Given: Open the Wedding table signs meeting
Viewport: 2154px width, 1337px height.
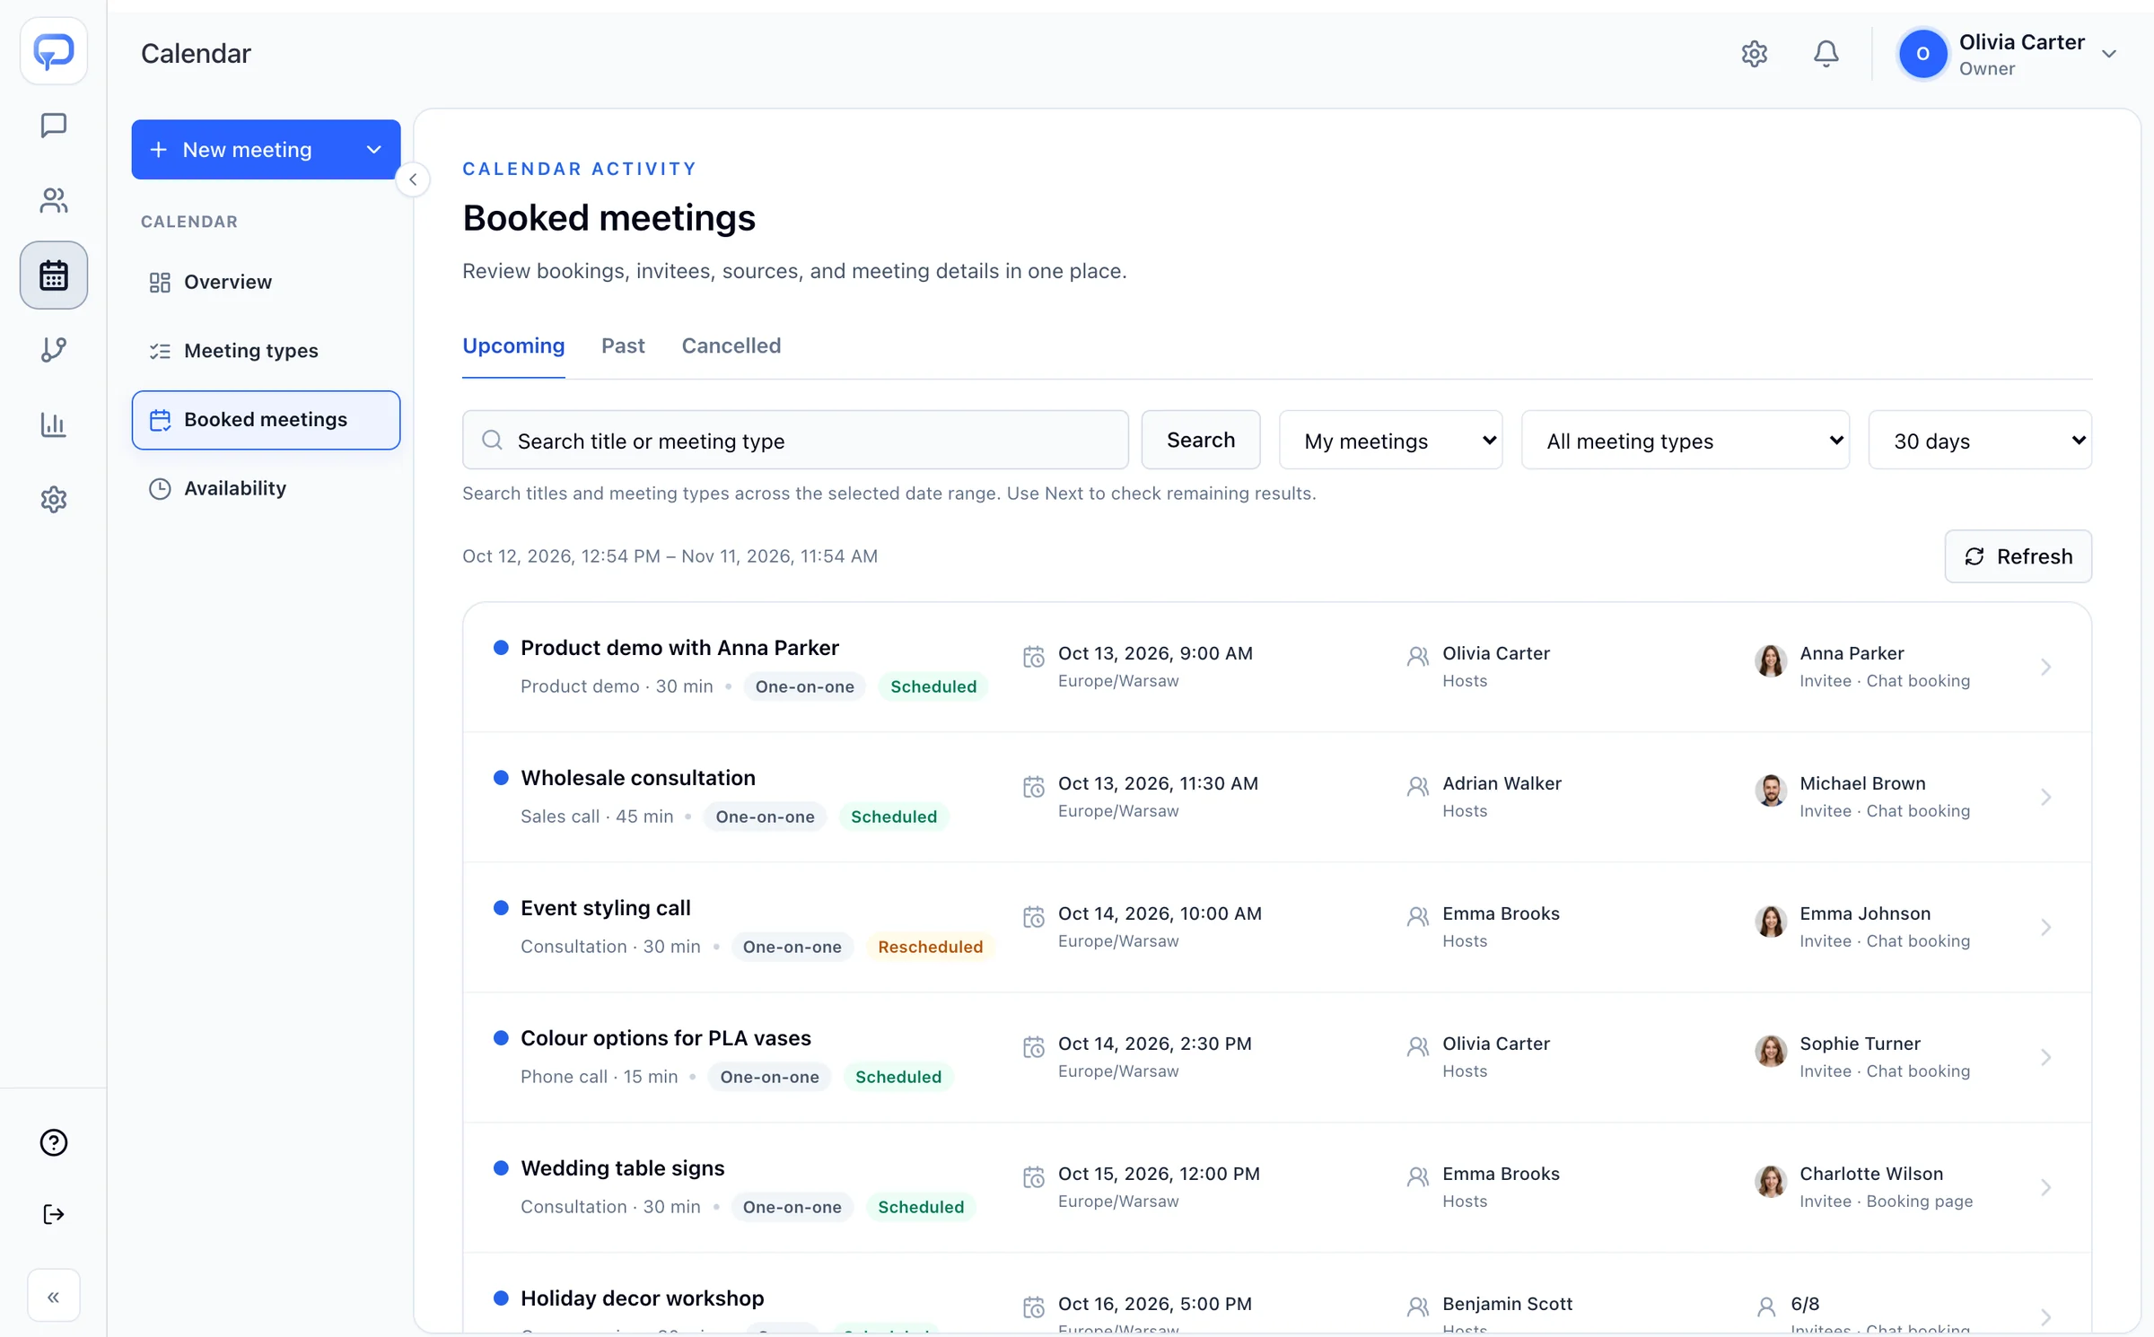Looking at the screenshot, I should point(1276,1187).
